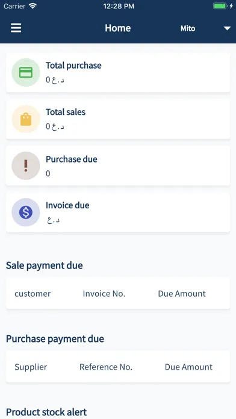
Task: Open the Total sales card
Action: coord(118,119)
